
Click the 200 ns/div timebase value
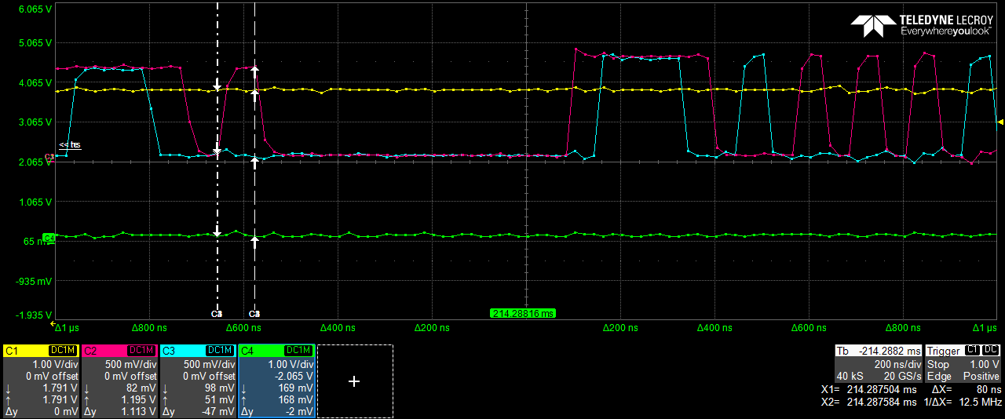pos(897,365)
